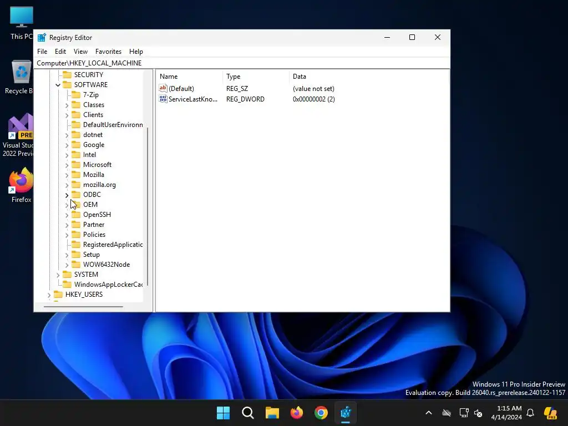Open the Help menu
Viewport: 568px width, 426px height.
point(136,52)
